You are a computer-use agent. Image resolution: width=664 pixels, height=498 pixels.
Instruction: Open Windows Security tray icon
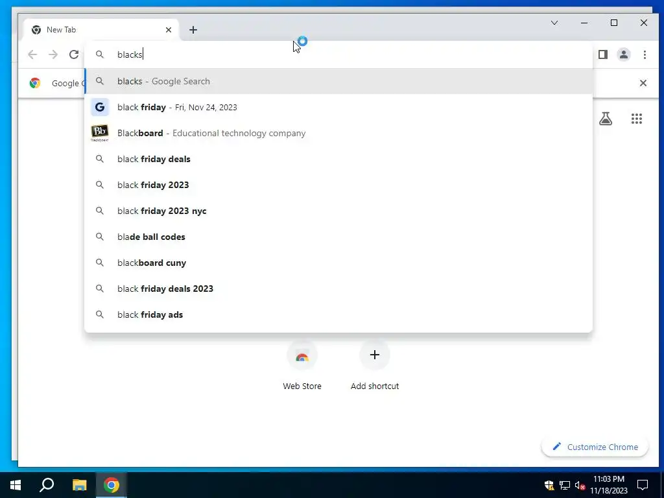(549, 485)
